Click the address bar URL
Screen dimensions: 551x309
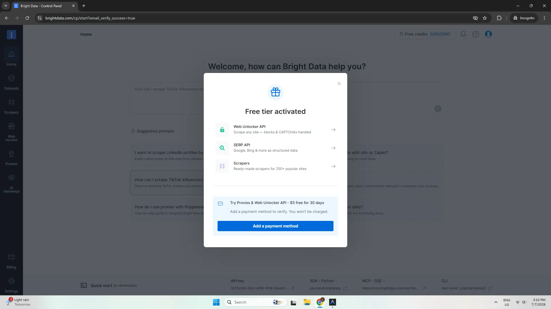[90, 18]
